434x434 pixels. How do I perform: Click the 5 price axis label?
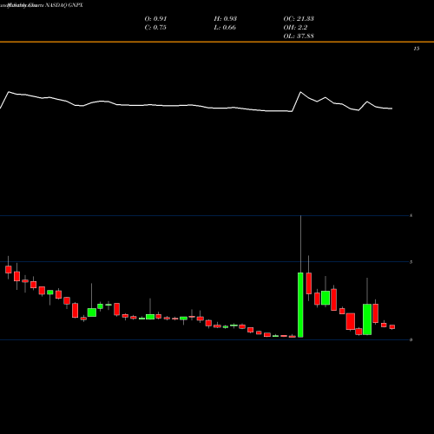[x=411, y=262]
